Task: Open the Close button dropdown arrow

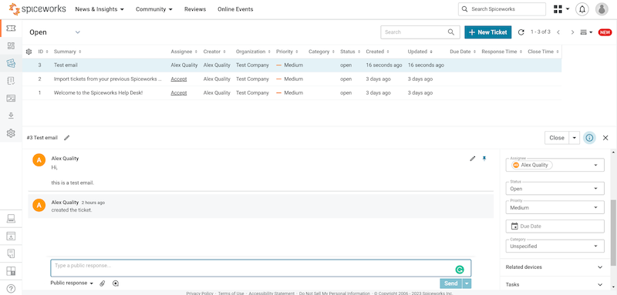Action: (x=575, y=138)
